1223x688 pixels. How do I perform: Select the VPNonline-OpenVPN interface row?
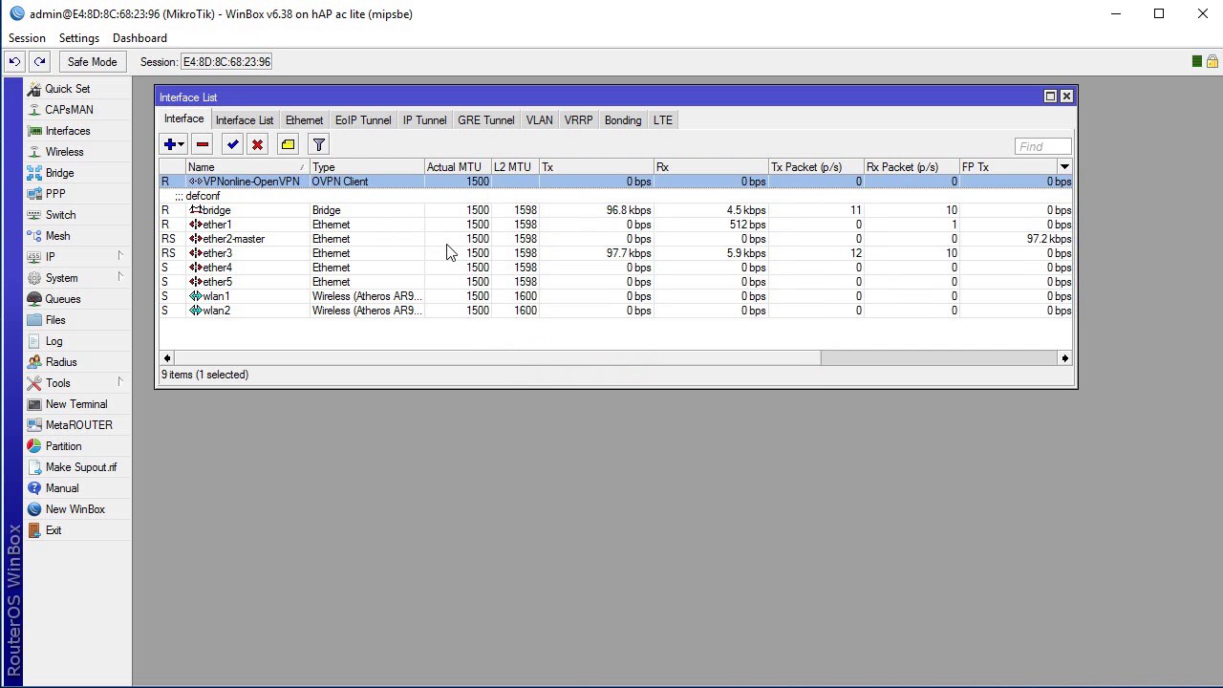615,182
